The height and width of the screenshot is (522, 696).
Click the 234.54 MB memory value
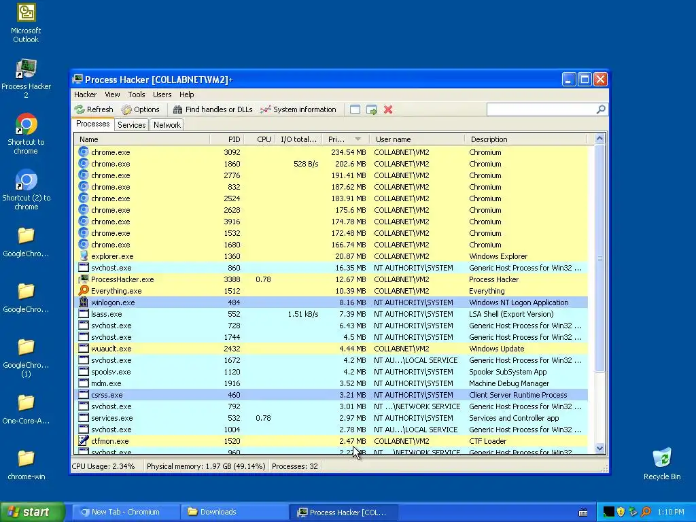349,152
